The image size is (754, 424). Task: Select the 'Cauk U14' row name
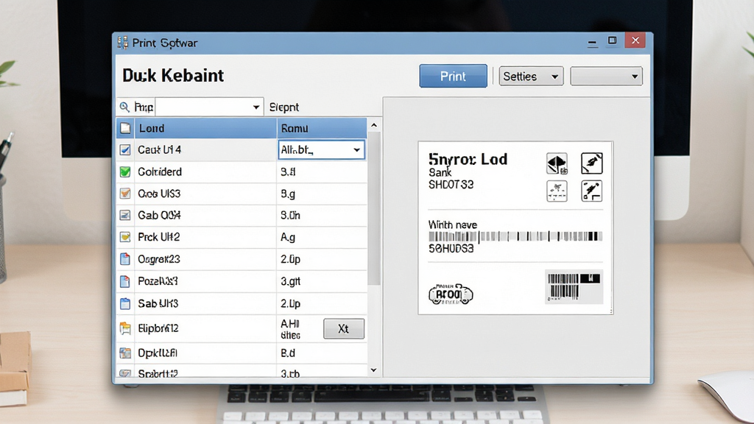click(160, 150)
